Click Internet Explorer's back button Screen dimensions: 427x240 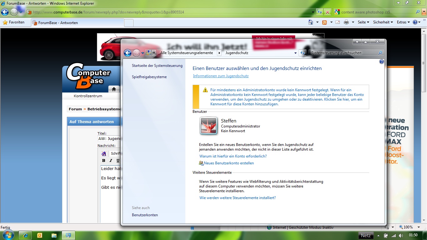tap(5, 12)
